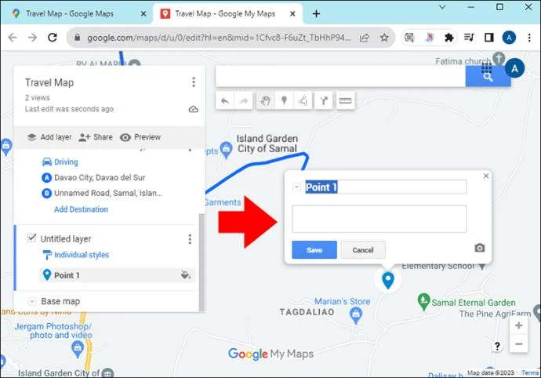This screenshot has width=541, height=378.
Task: Click the map search input field
Action: coord(340,76)
